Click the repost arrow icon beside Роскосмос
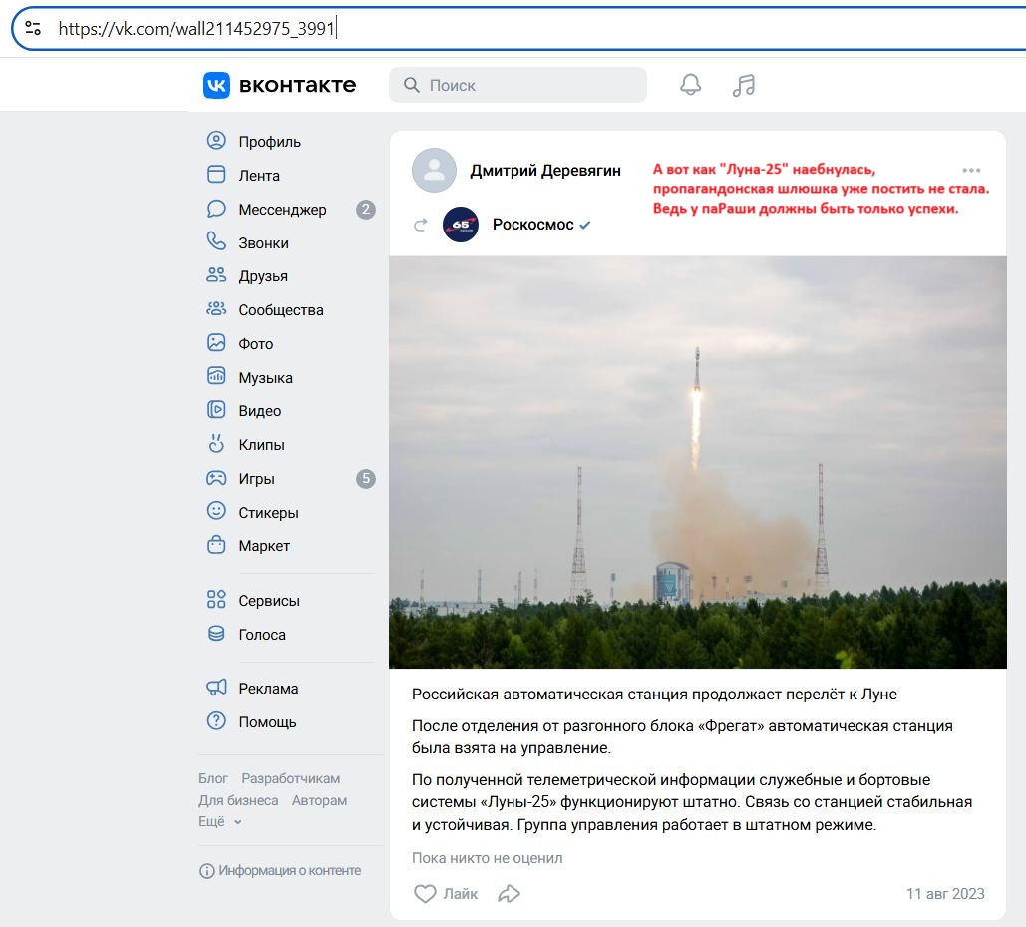1026x927 pixels. click(x=421, y=225)
